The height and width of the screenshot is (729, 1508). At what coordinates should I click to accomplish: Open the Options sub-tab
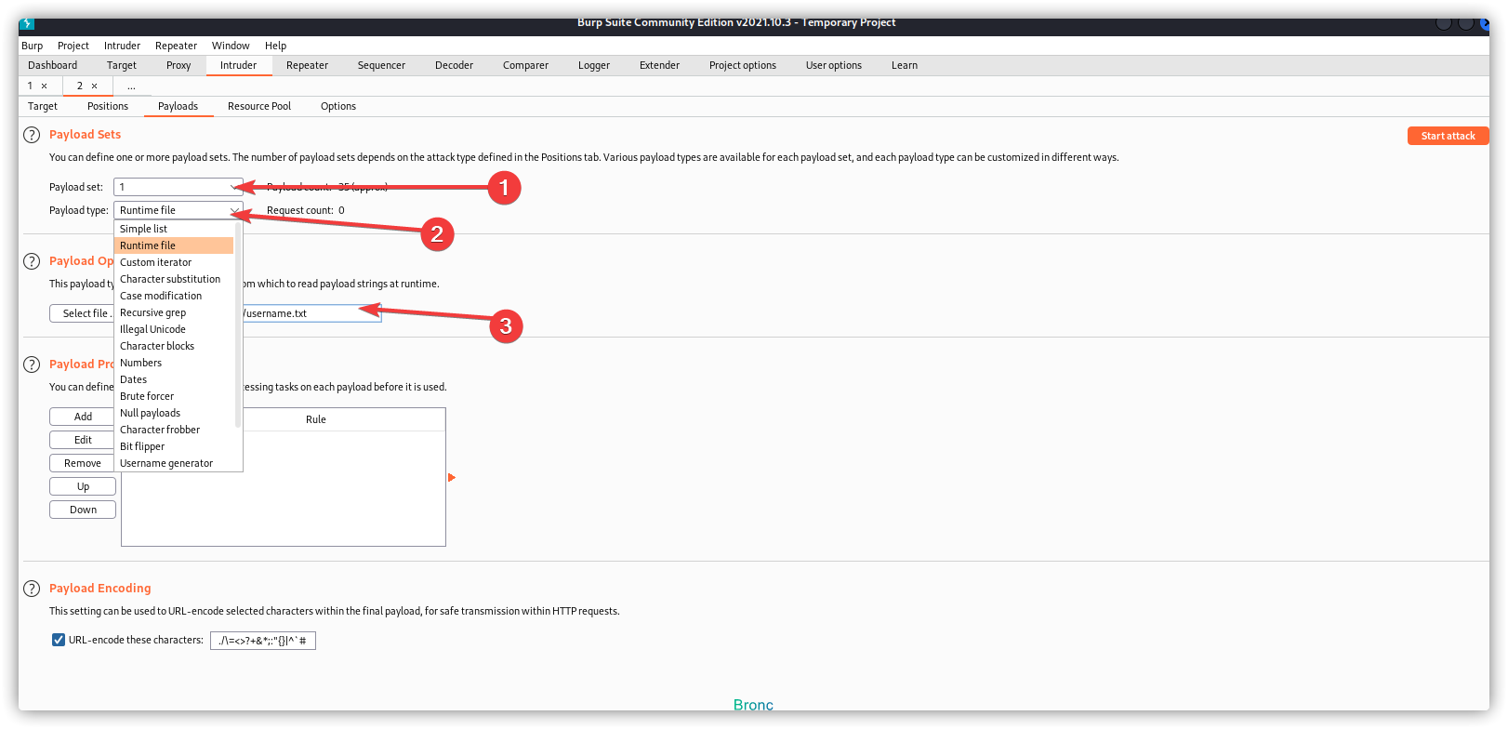tap(338, 106)
